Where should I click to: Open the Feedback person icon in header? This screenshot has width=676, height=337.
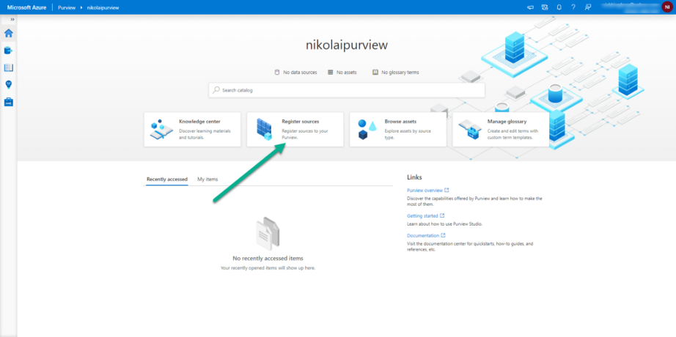pyautogui.click(x=587, y=7)
